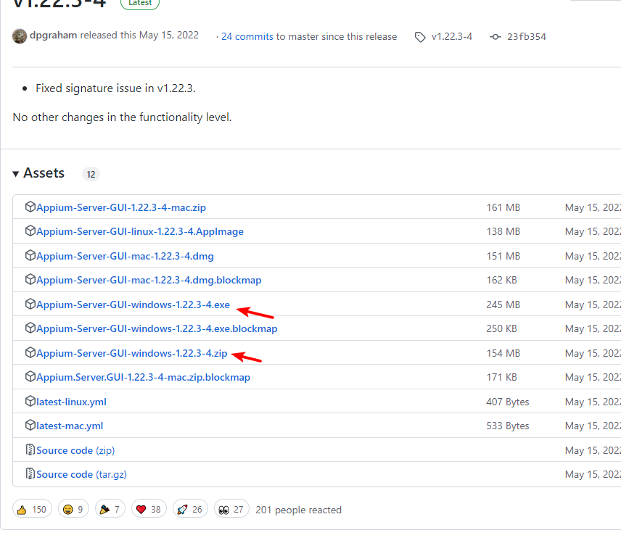
Task: Click 'Fixed signature issue in v1.22.3.' text
Action: [x=115, y=88]
